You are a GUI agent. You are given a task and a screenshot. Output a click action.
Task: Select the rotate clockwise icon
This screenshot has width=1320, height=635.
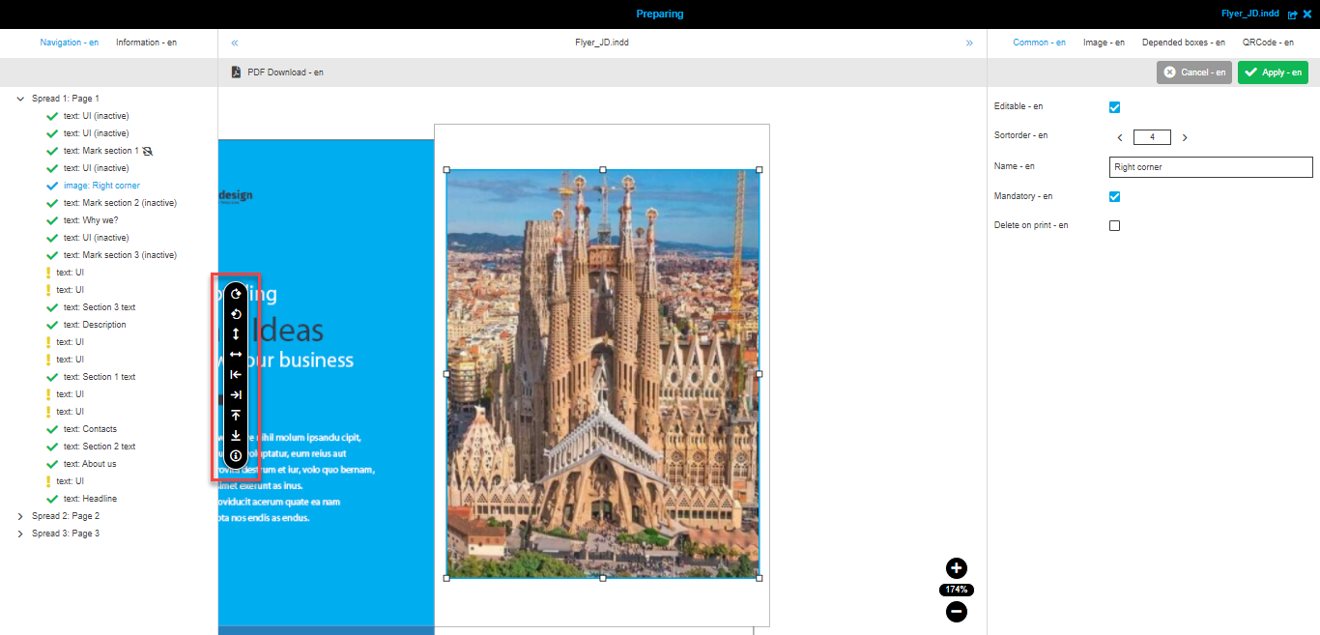(x=236, y=294)
